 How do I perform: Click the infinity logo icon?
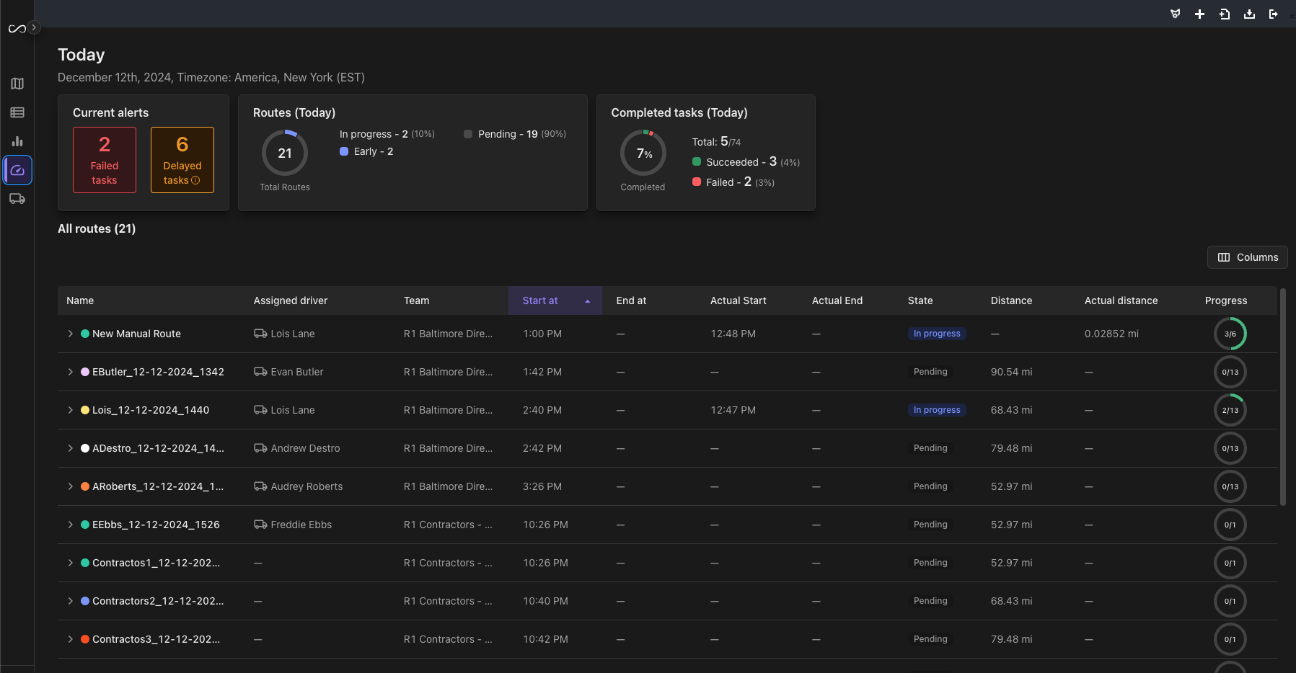tap(17, 29)
